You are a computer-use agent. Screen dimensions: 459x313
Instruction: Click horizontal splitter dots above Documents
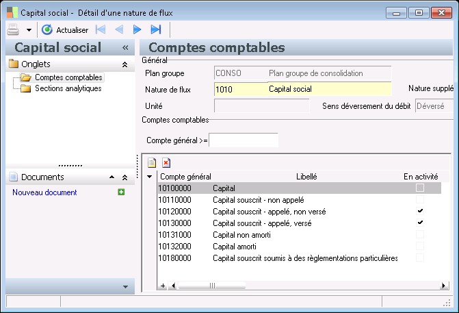(70, 166)
